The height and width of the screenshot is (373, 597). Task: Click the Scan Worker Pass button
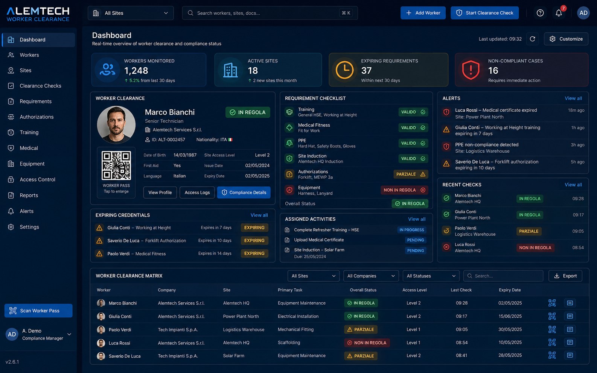click(x=38, y=311)
